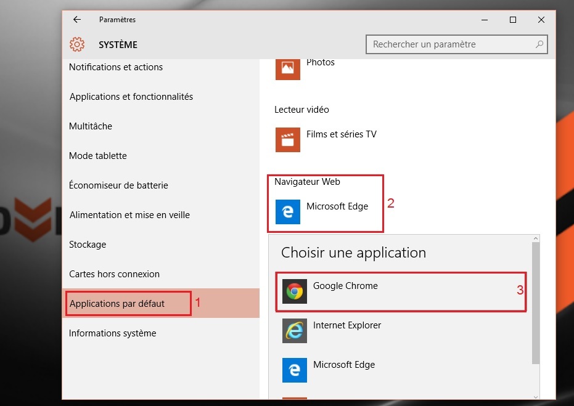Image resolution: width=574 pixels, height=406 pixels.
Task: Maximize the Paramètres window
Action: [x=513, y=20]
